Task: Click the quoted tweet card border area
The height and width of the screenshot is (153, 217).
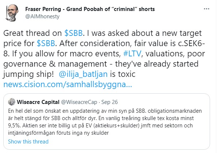Action: click(107, 122)
